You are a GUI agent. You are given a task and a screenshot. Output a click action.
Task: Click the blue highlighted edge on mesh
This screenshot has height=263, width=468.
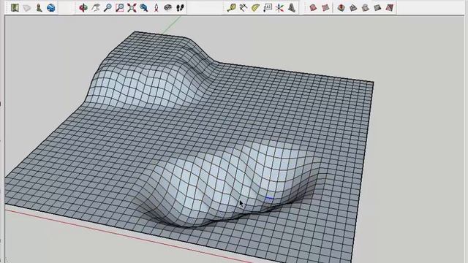tap(270, 198)
